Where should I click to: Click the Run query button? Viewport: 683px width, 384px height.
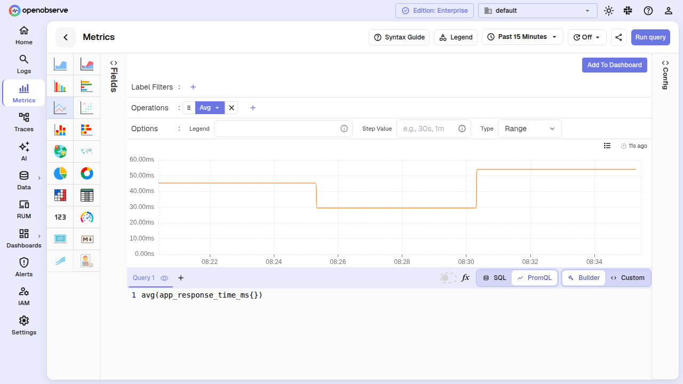coord(650,37)
